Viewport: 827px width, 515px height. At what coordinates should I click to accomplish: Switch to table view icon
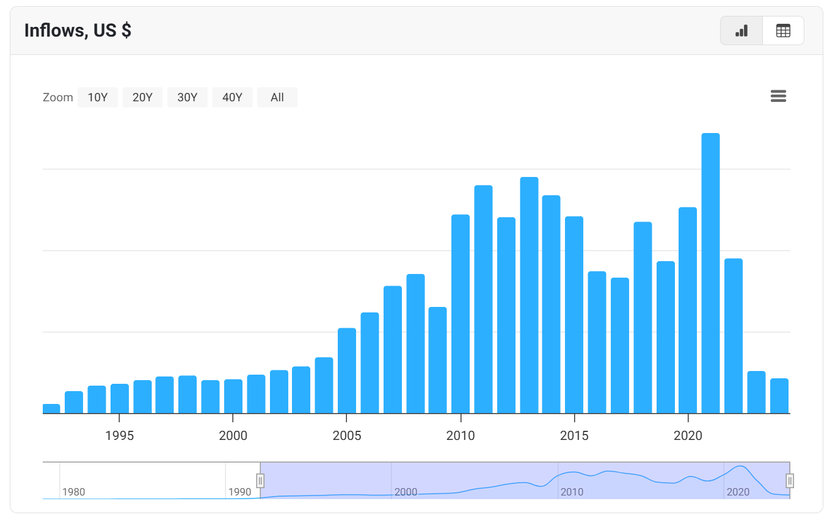[783, 31]
